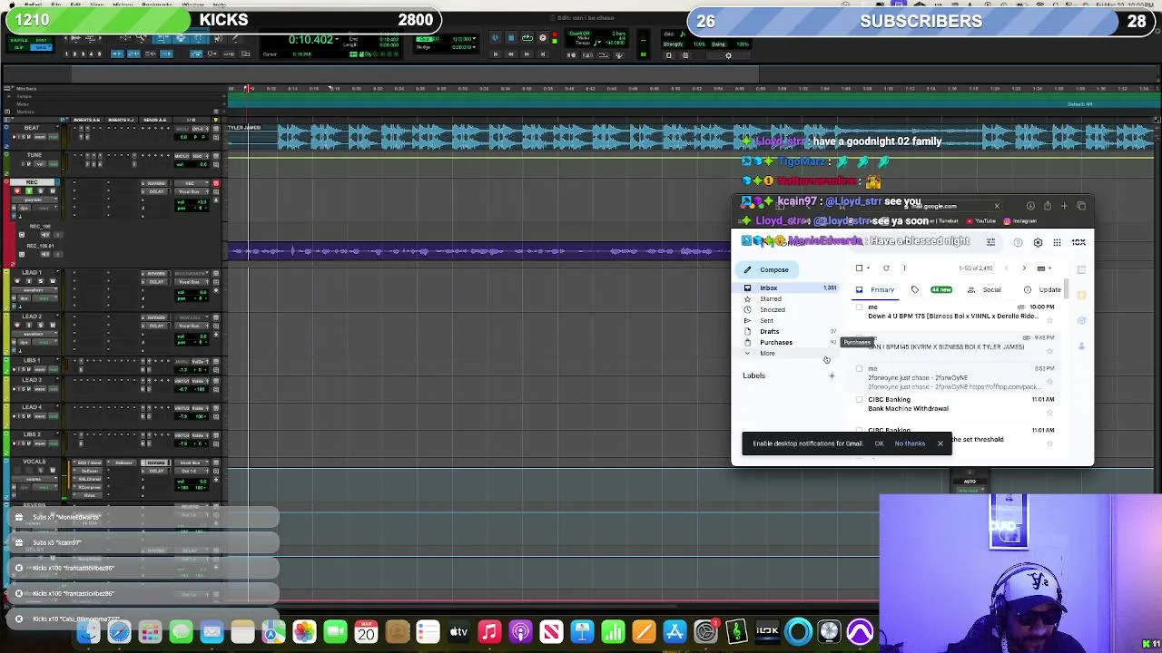Viewport: 1162px width, 653px height.
Task: Tick Gmail select-all checkbox
Action: 859,268
